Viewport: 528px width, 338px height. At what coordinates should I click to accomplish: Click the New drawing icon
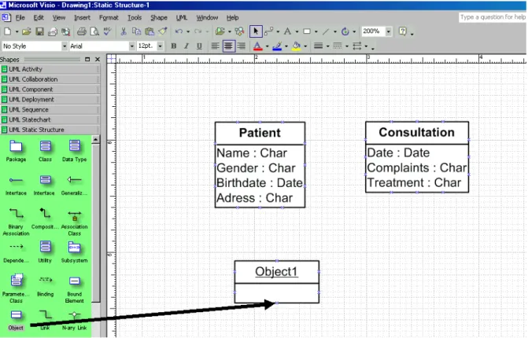point(7,31)
